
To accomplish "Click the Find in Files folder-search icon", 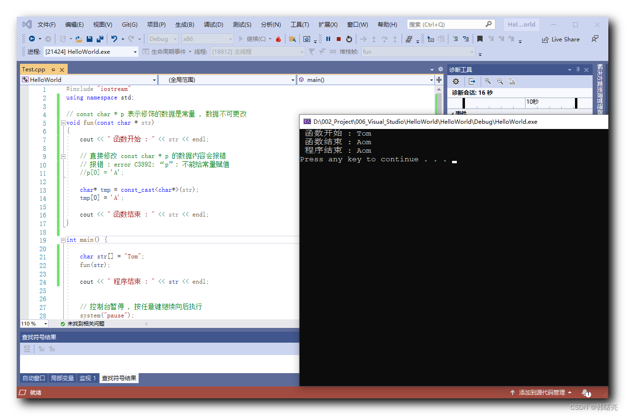I will coord(292,39).
